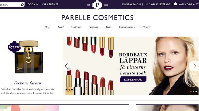Open the Naglar category
Viewport: 199px width, 111px height.
click(x=94, y=27)
